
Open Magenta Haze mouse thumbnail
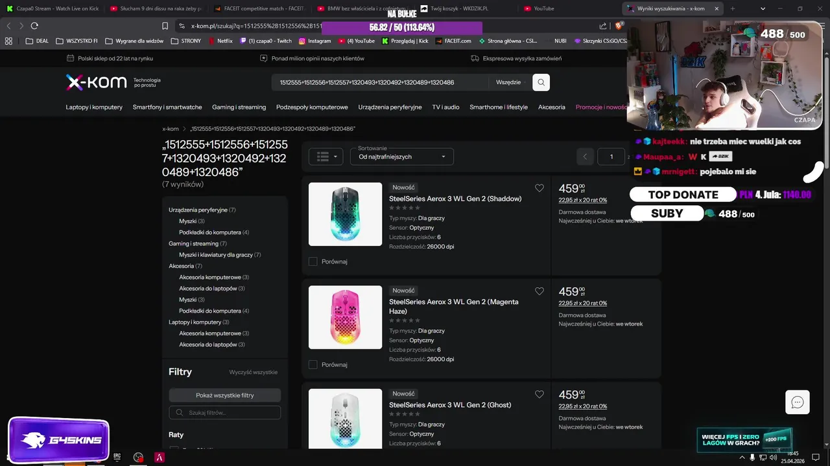[x=345, y=317]
